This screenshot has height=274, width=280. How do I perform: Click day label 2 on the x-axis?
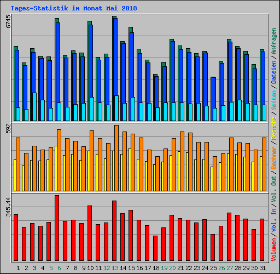26,268
